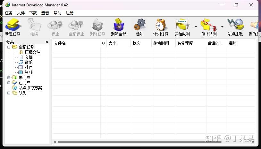Click the IDM title bar app icon

7,5
